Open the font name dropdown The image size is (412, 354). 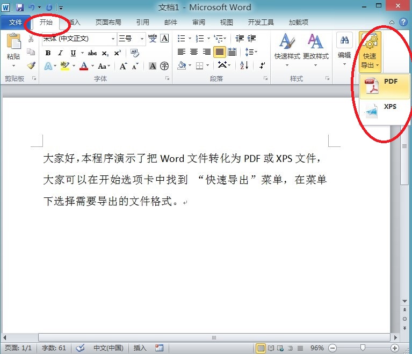(113, 39)
